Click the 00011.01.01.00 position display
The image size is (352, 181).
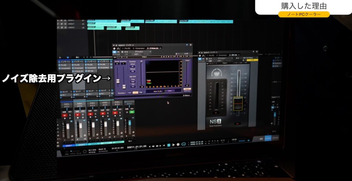click(136, 147)
